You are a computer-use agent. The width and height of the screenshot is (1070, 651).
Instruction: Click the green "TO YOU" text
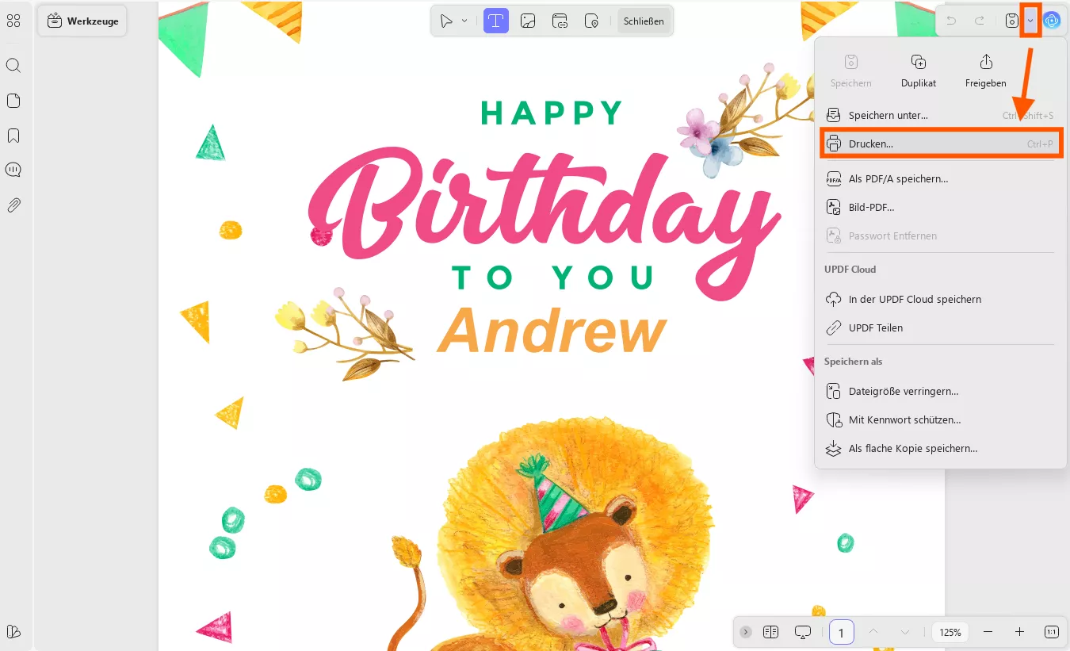(x=552, y=278)
